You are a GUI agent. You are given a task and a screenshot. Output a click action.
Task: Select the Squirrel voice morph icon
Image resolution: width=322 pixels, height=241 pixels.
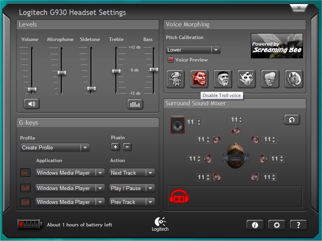pyautogui.click(x=294, y=79)
